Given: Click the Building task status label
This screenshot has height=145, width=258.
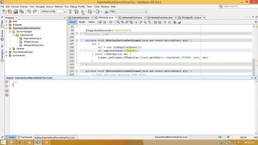Looking at the screenshot, I should (56, 137).
